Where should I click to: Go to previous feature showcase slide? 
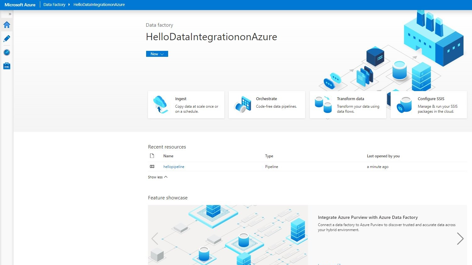pyautogui.click(x=155, y=239)
